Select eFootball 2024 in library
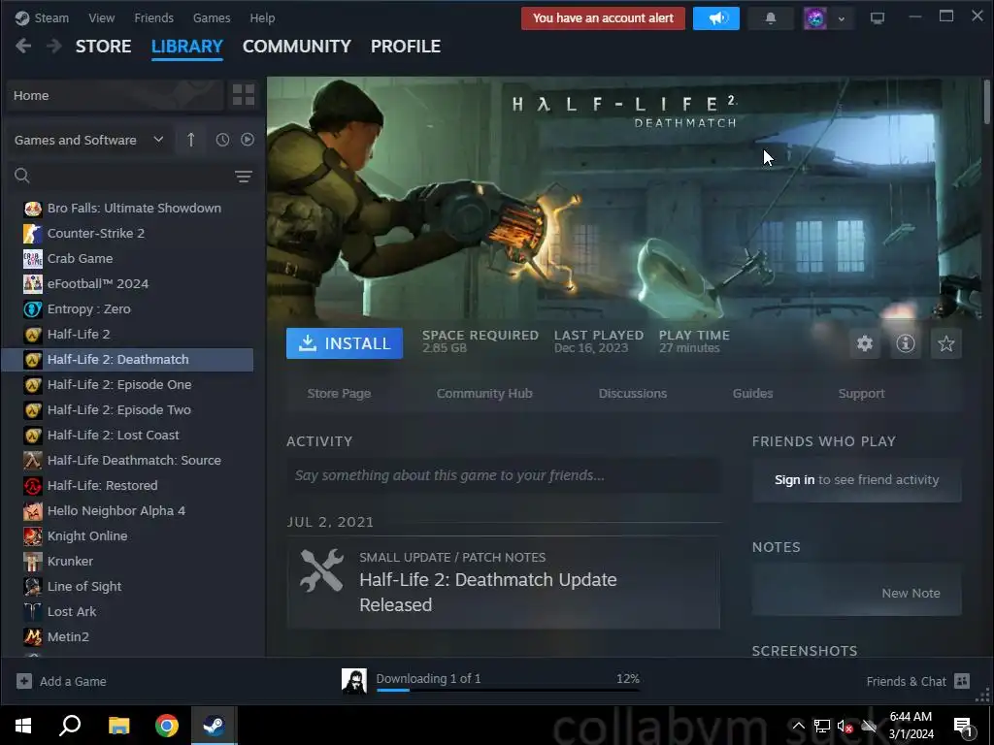Viewport: 994px width, 745px height. (x=127, y=284)
